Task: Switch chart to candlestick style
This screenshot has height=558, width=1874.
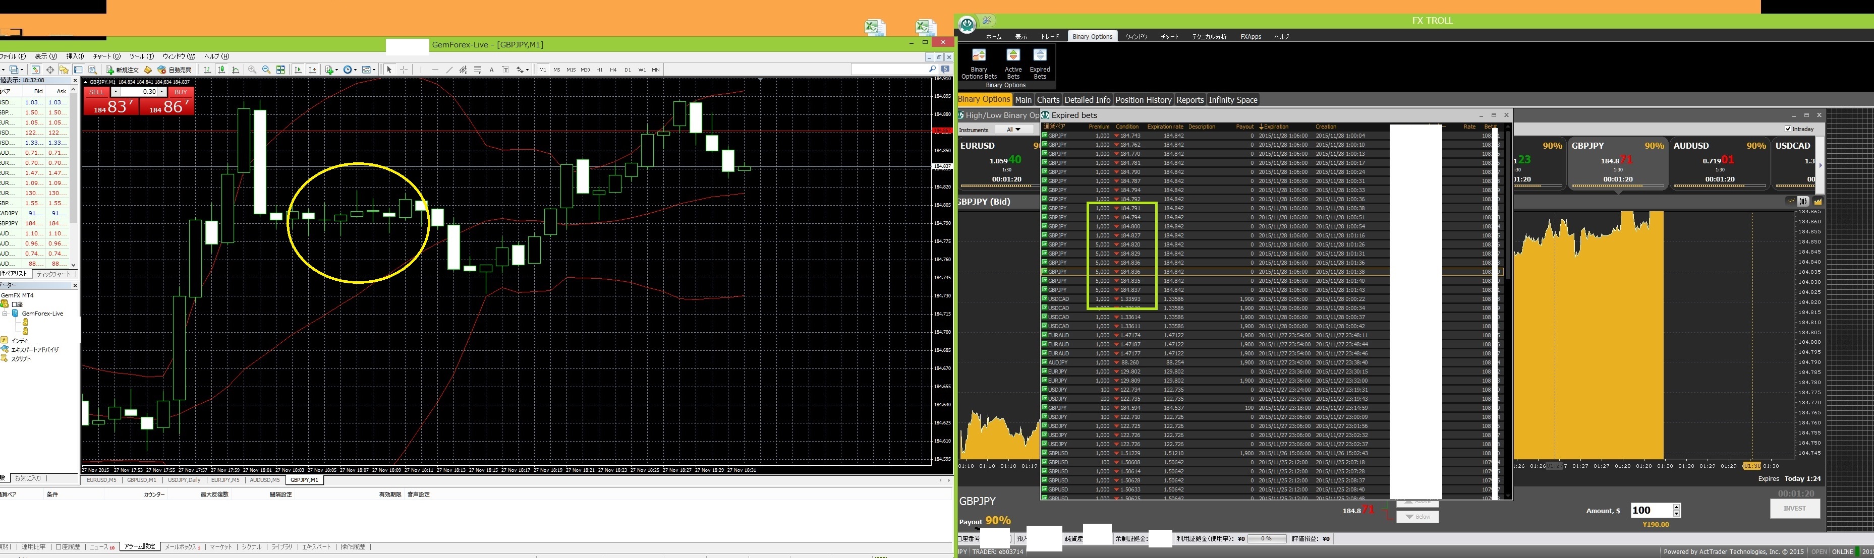Action: tap(221, 70)
